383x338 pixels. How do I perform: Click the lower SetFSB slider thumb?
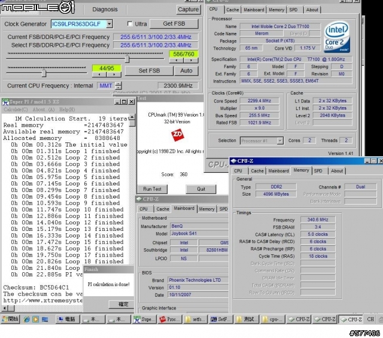click(x=44, y=73)
